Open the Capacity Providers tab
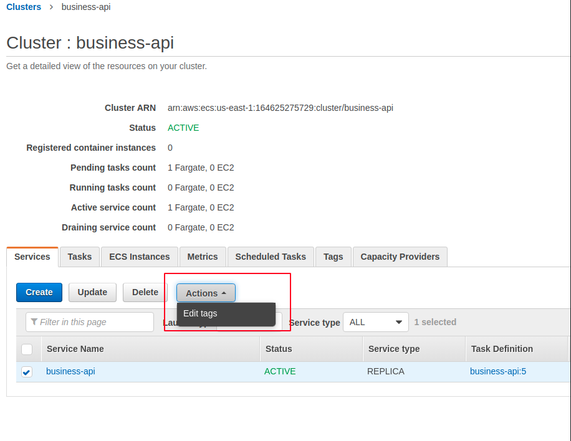 400,257
